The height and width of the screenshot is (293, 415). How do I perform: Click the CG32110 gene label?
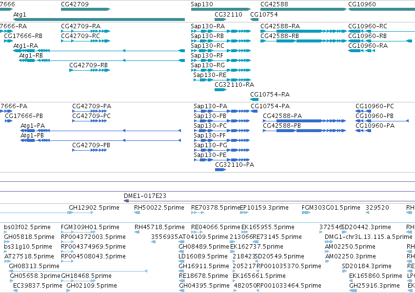click(x=228, y=14)
